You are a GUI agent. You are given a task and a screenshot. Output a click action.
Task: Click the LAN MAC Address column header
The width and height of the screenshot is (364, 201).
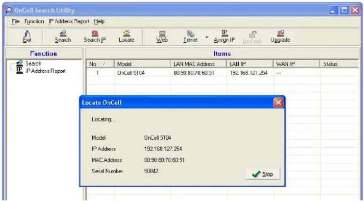tap(199, 64)
